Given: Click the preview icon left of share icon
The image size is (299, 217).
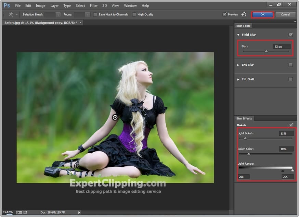Looking at the screenshot, I should [19, 213].
